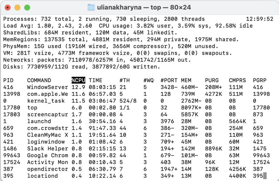Select the top process row
Viewport: 279px width, 181px height.
tap(110, 107)
